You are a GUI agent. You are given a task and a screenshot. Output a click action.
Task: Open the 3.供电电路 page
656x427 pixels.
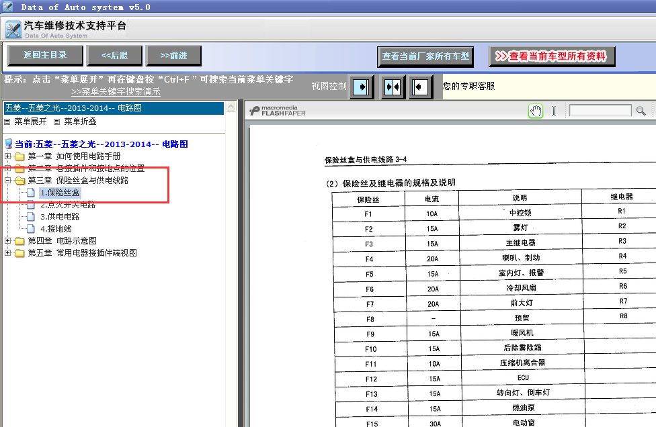[x=60, y=217]
